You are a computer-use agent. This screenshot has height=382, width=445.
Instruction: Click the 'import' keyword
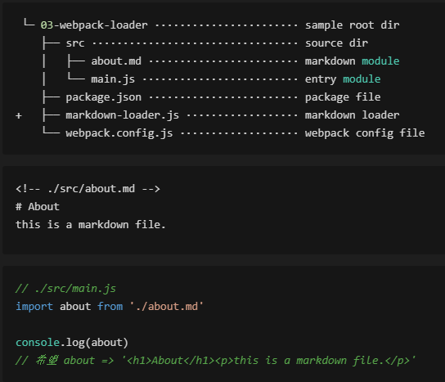click(34, 307)
